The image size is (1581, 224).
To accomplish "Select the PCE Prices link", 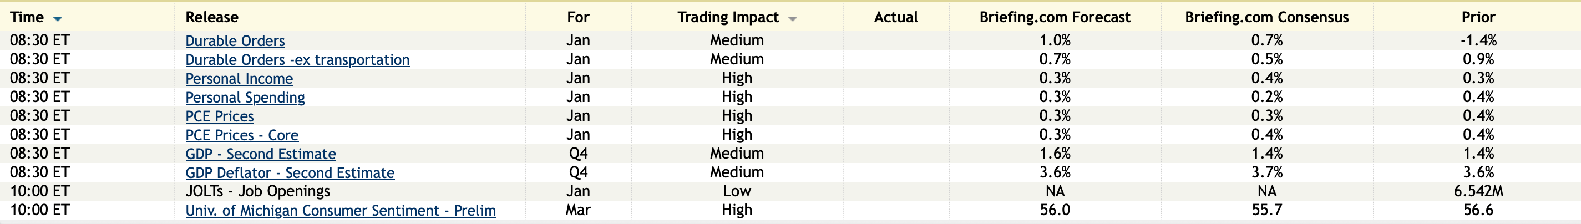I will pyautogui.click(x=219, y=116).
